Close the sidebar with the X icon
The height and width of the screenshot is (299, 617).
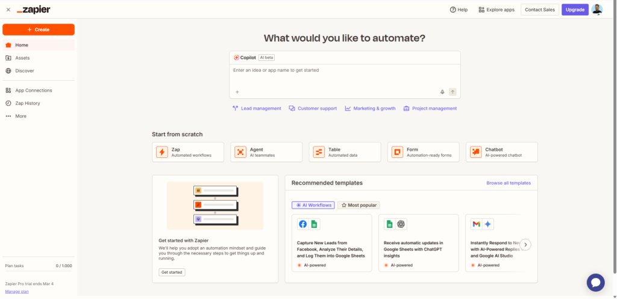tap(8, 10)
